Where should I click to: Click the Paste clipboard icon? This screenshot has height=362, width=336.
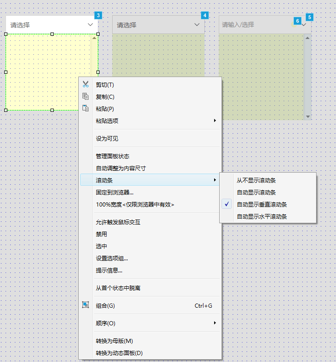pyautogui.click(x=86, y=108)
